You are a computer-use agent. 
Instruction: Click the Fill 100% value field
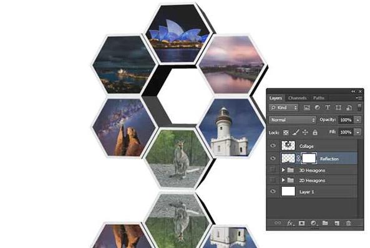[x=346, y=132]
